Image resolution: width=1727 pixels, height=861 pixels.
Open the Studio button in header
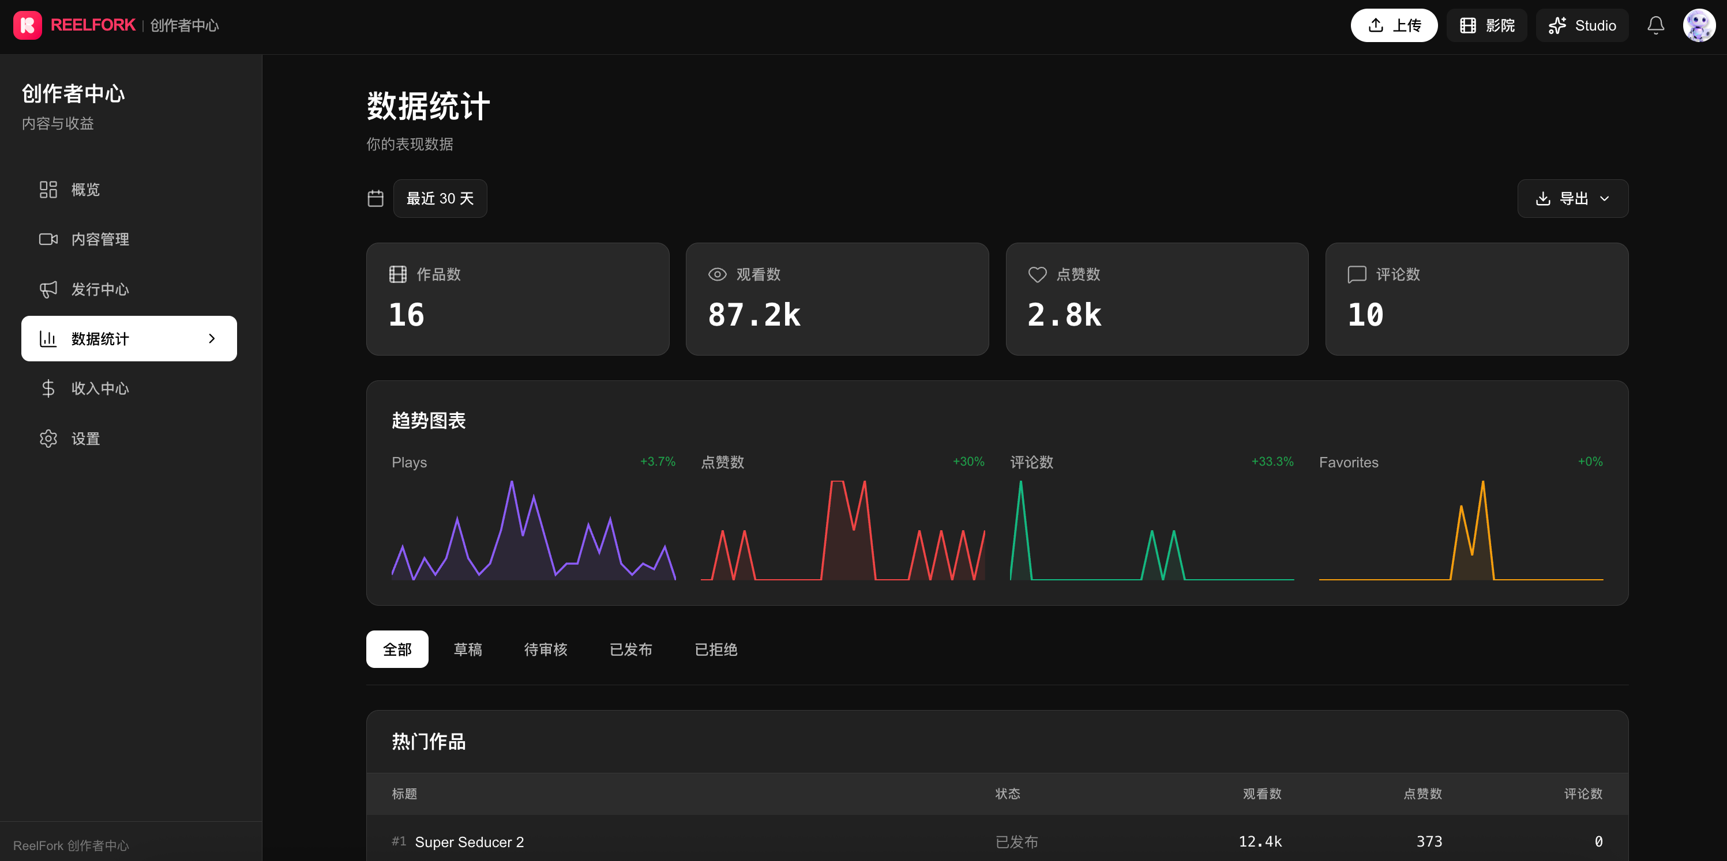[x=1582, y=25]
